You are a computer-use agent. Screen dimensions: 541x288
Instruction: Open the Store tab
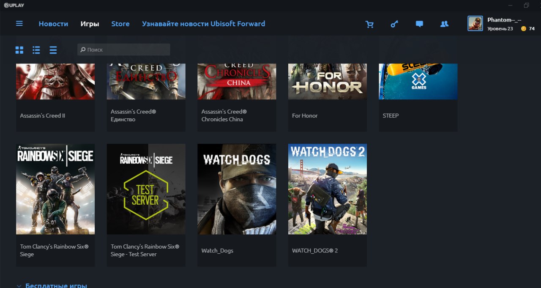(120, 24)
